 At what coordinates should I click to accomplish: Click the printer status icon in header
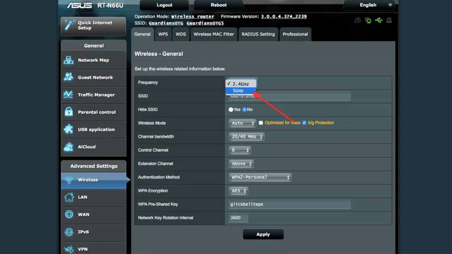[x=389, y=20]
